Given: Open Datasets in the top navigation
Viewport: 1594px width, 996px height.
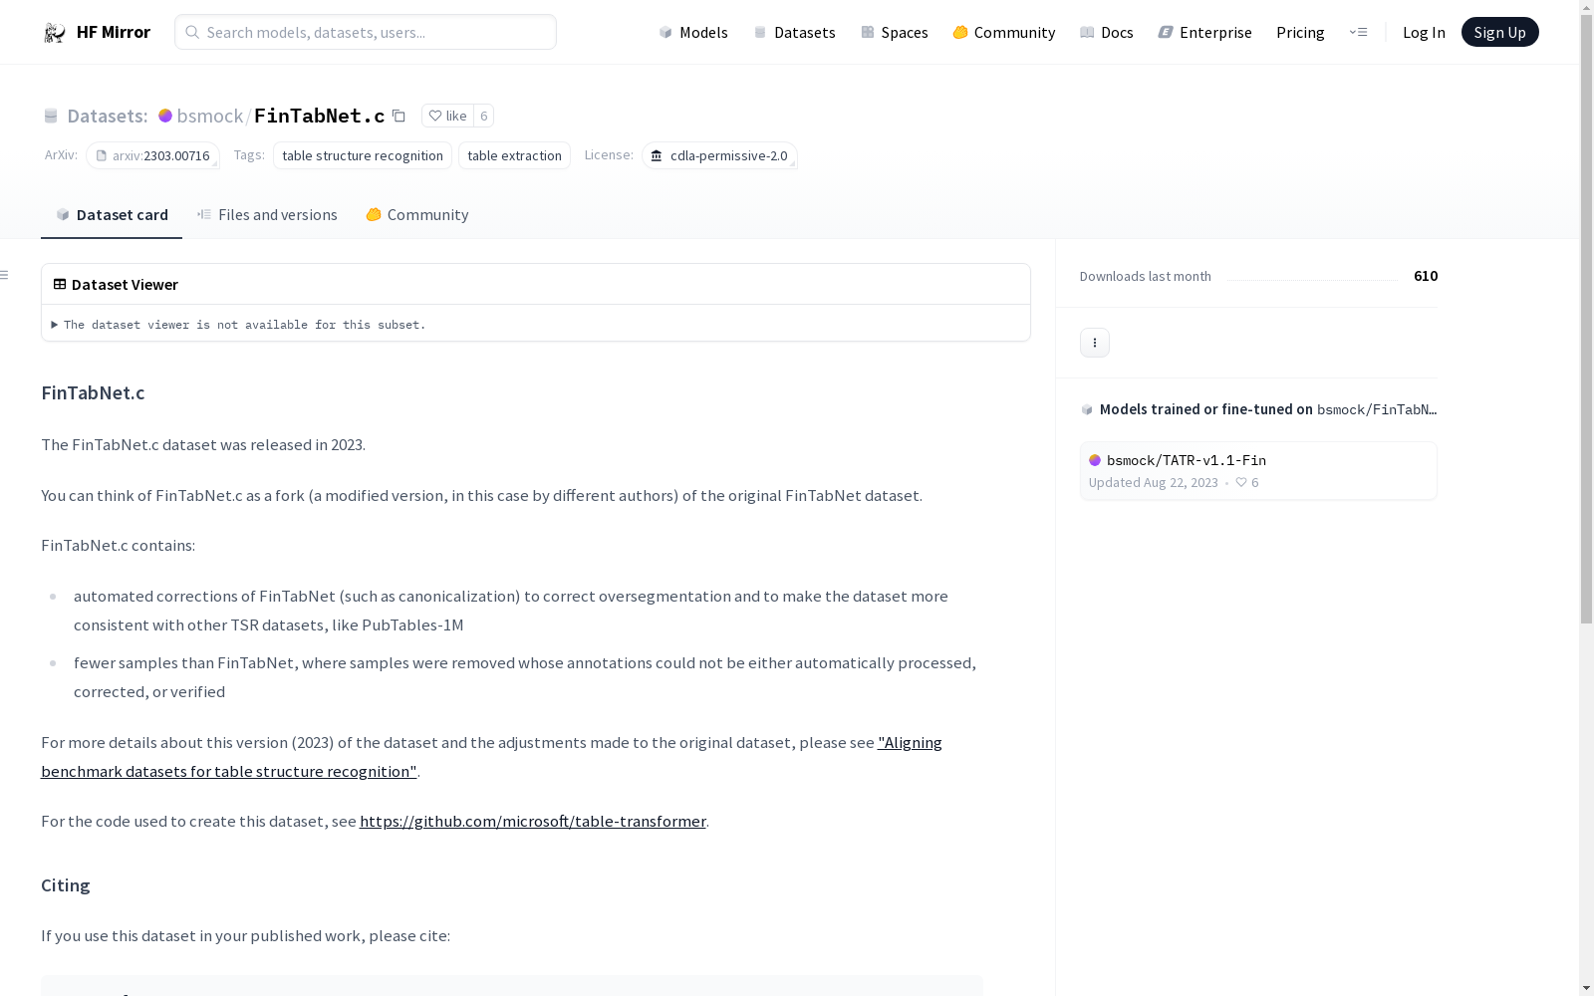Looking at the screenshot, I should [794, 32].
